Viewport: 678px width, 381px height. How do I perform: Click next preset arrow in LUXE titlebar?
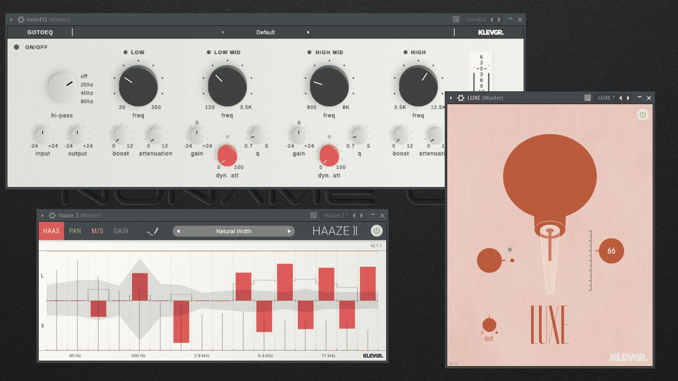click(628, 98)
